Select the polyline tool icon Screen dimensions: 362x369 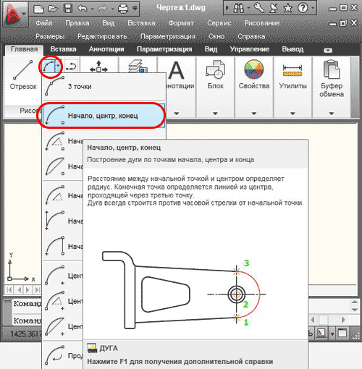tap(72, 66)
